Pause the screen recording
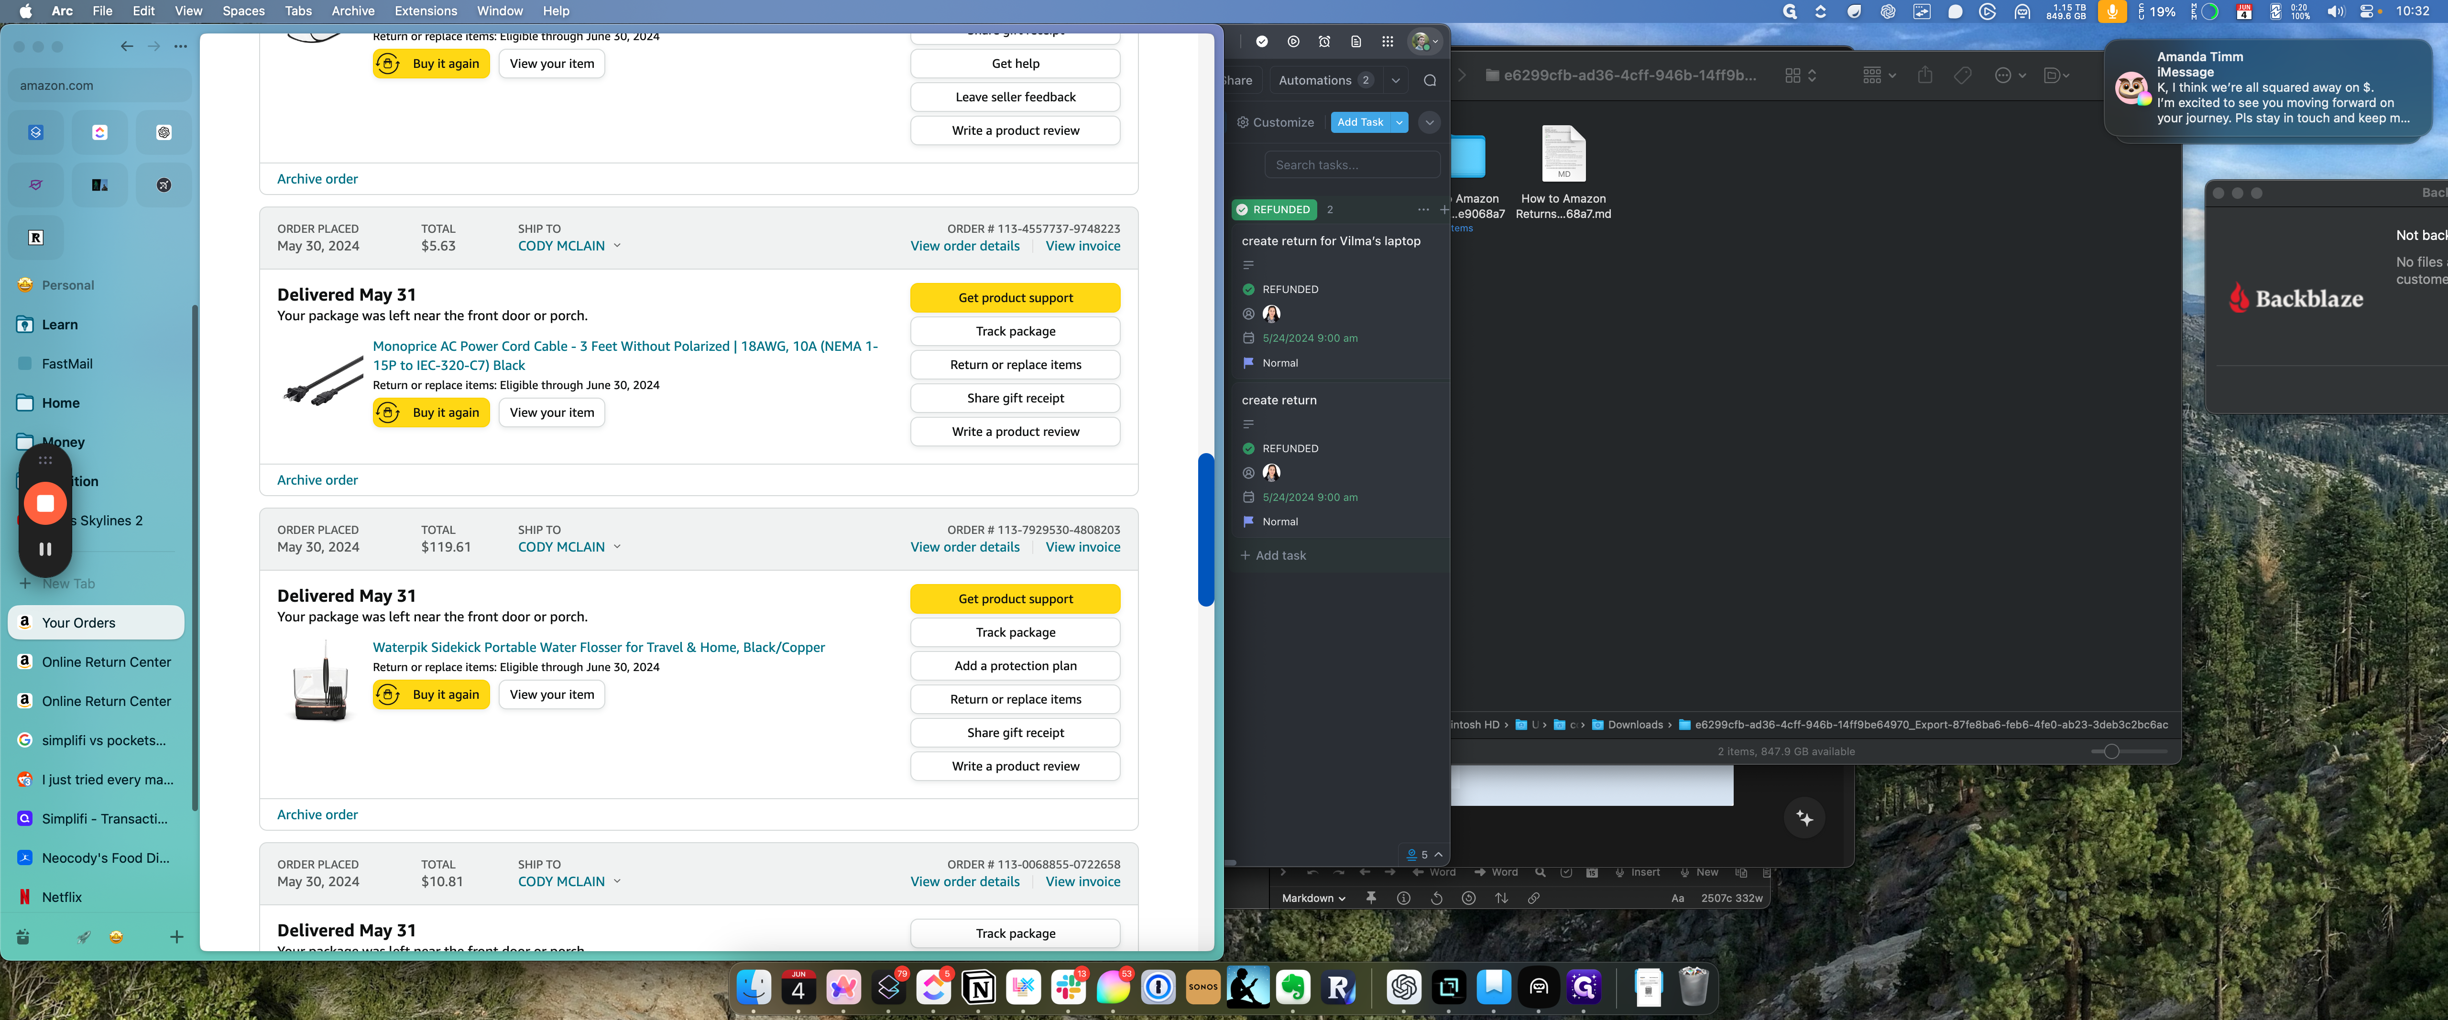The width and height of the screenshot is (2448, 1020). click(44, 549)
